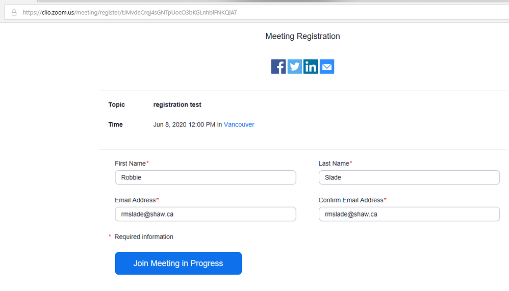509x291 pixels.
Task: Share meeting on Facebook
Action: point(278,67)
